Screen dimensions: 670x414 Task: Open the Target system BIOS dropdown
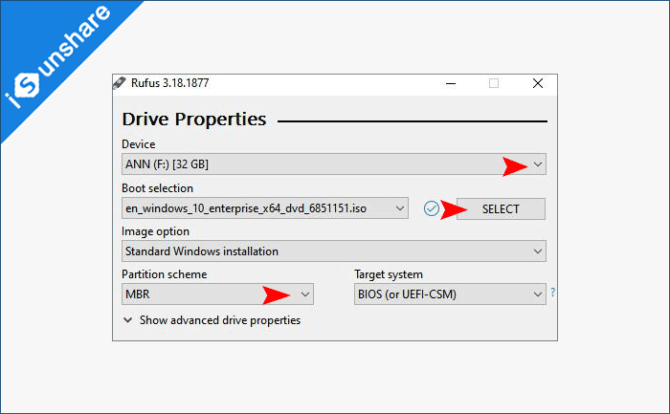click(x=450, y=294)
